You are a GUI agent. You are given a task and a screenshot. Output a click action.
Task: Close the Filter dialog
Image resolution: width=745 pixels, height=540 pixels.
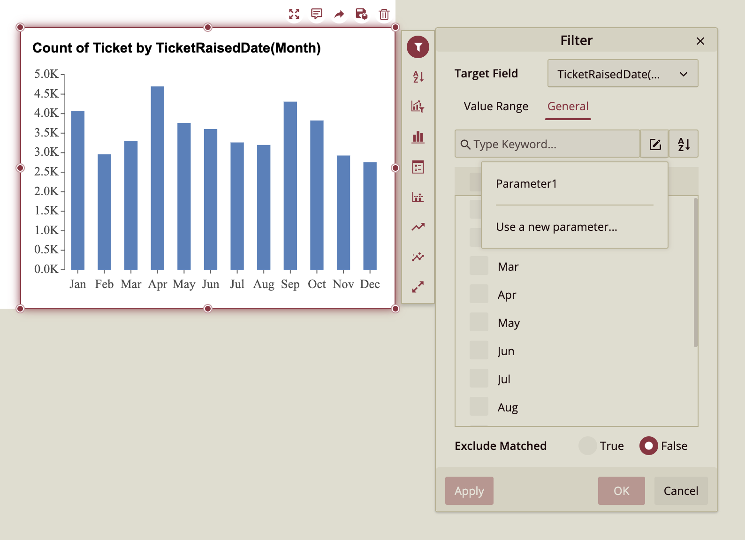tap(700, 41)
